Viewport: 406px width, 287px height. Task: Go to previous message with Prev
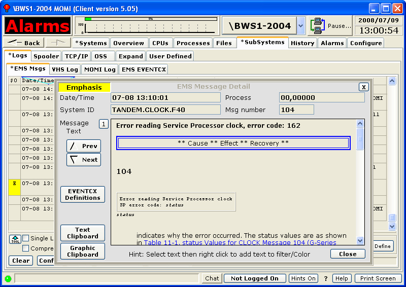tap(84, 146)
